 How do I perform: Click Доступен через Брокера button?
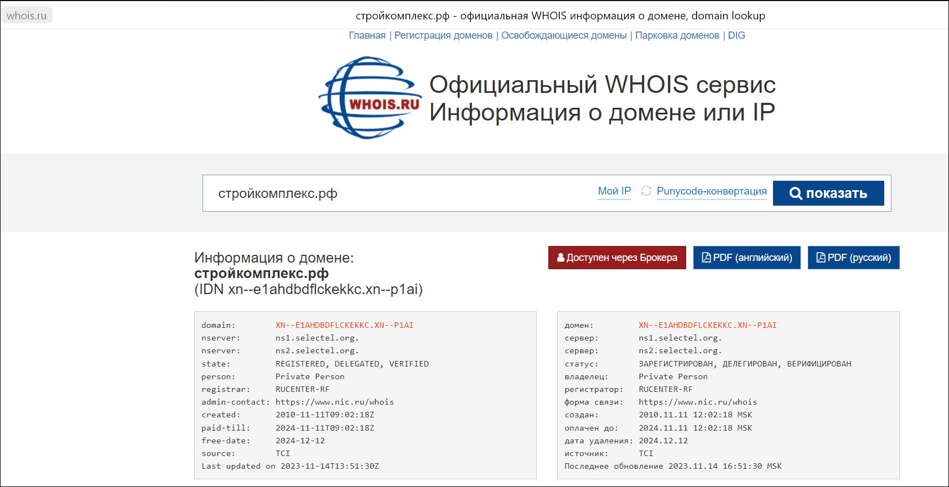coord(617,258)
